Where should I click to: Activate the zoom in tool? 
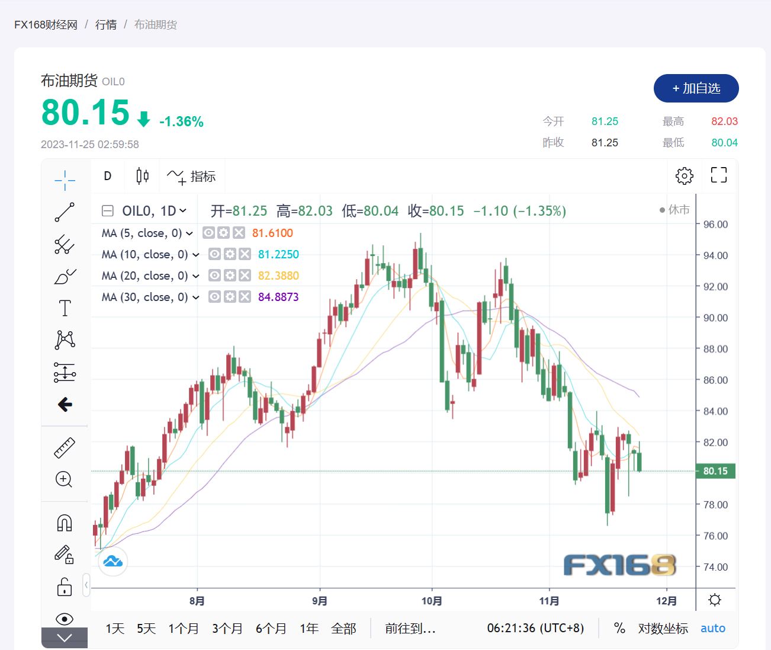click(x=64, y=479)
